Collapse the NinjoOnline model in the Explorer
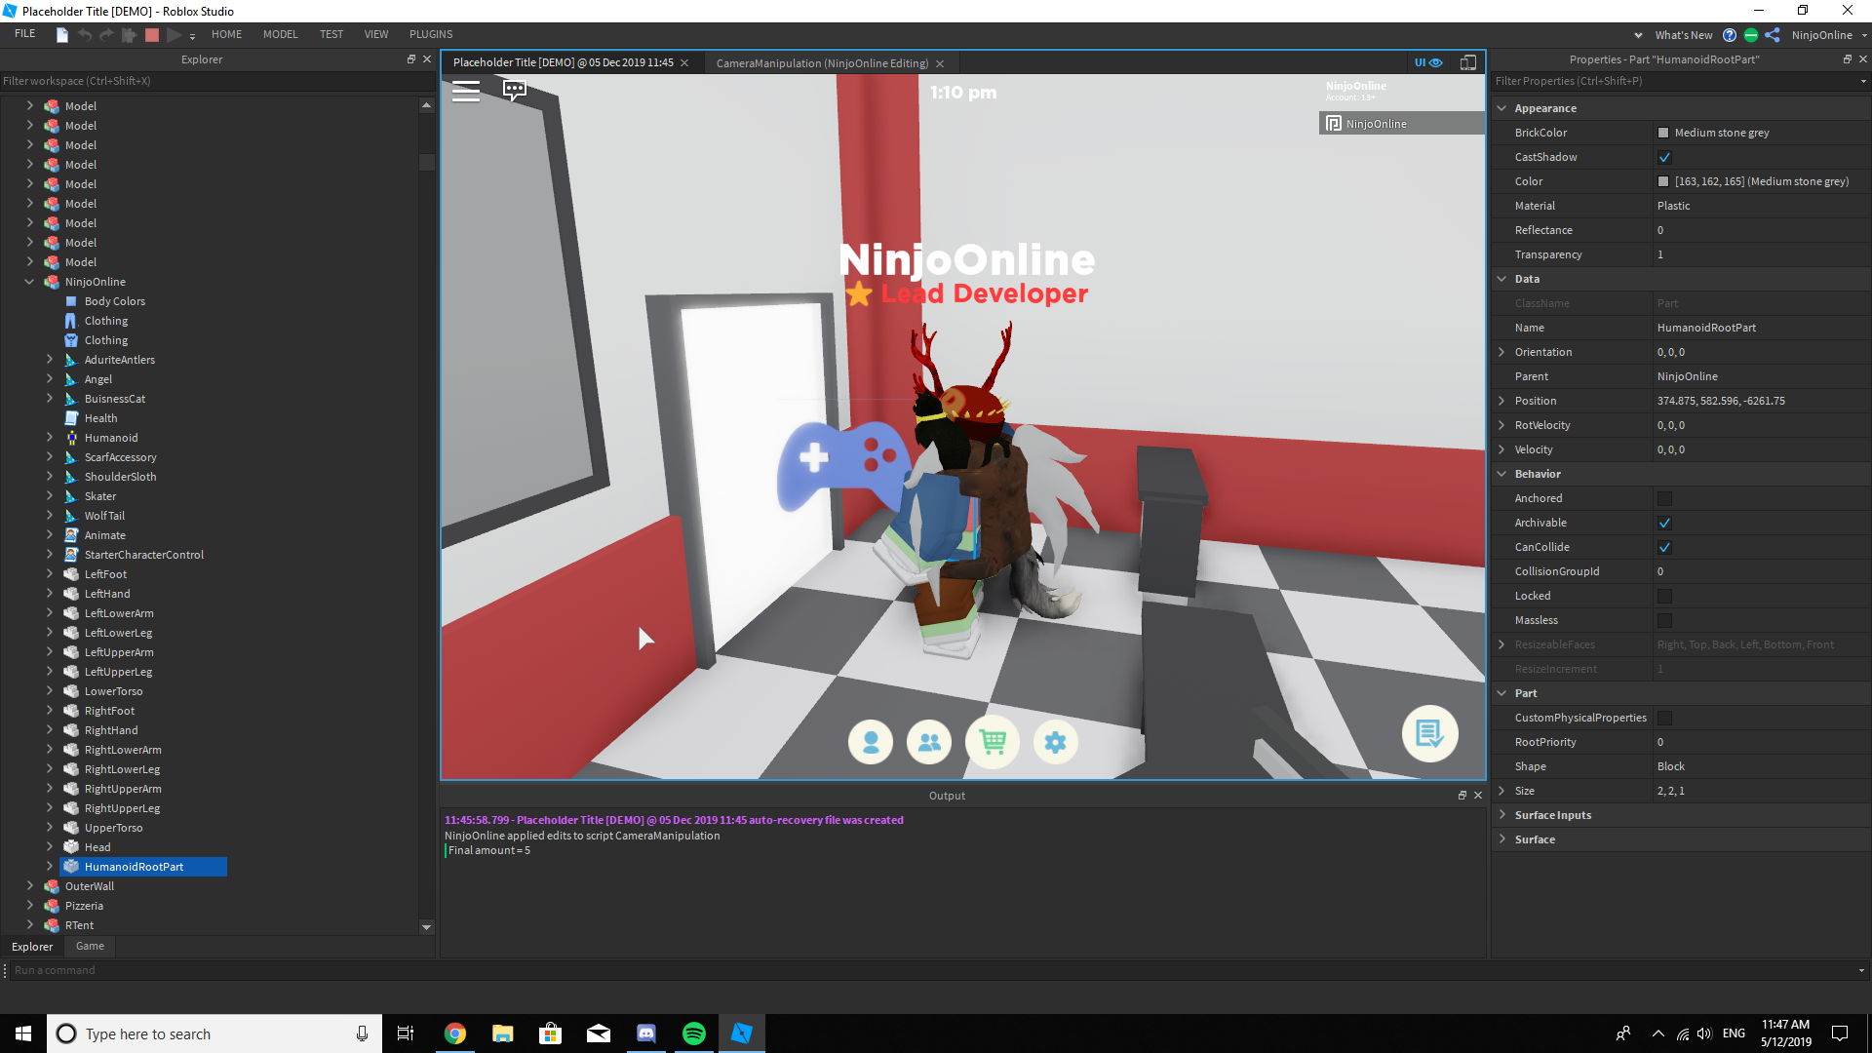Screen dimensions: 1872x1053 [x=29, y=282]
